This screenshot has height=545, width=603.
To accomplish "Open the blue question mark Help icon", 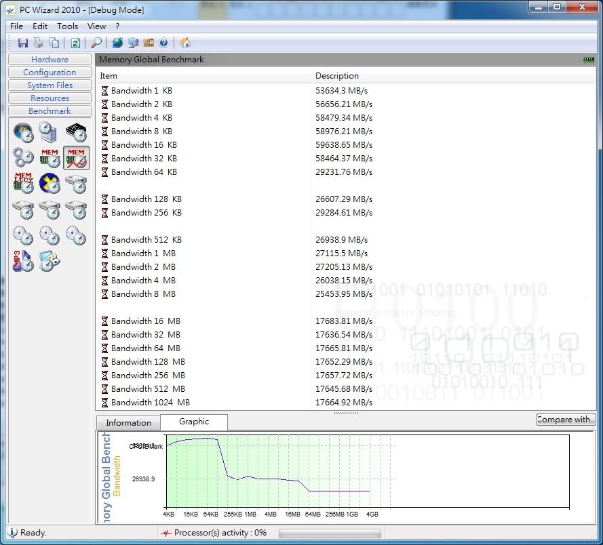I will [163, 43].
